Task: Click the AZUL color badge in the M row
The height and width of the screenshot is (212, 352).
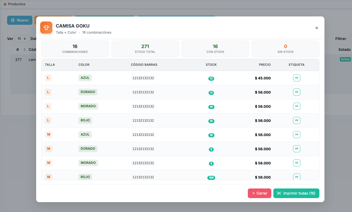Action: pyautogui.click(x=85, y=135)
